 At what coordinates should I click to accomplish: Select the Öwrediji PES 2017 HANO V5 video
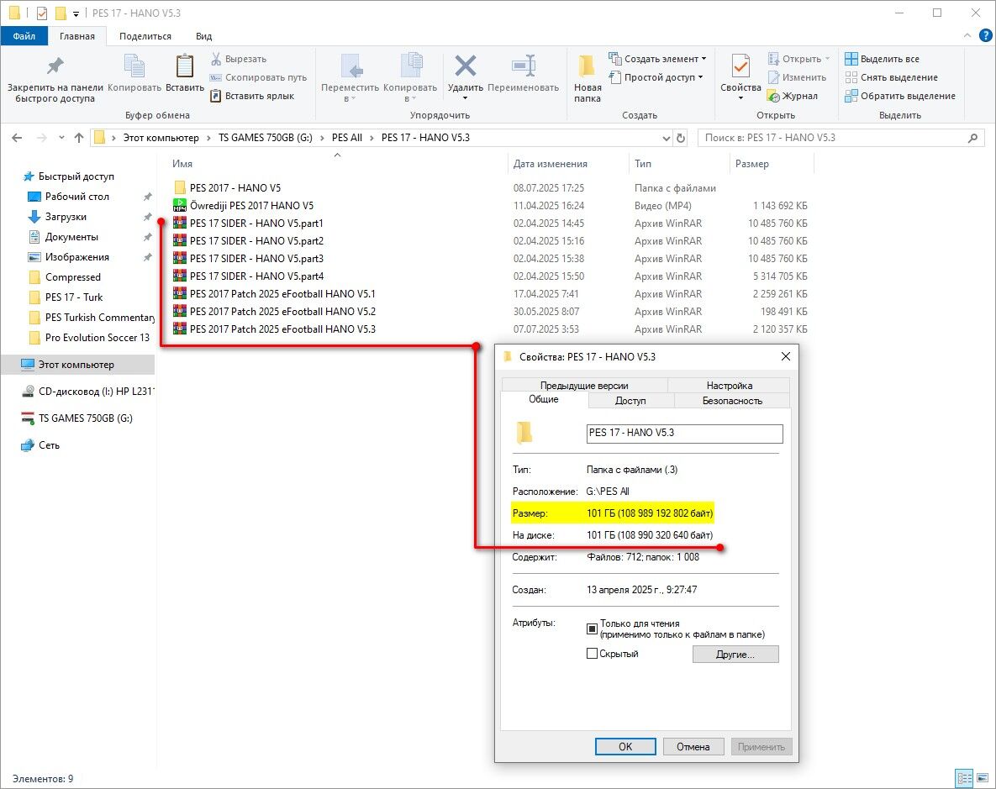[x=251, y=206]
